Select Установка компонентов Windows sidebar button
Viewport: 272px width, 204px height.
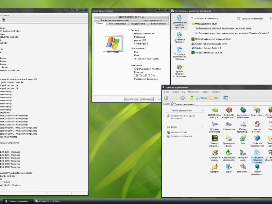click(x=180, y=53)
